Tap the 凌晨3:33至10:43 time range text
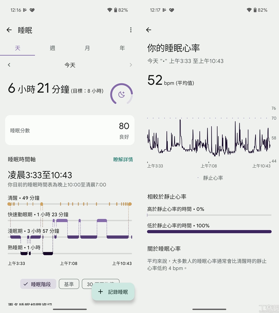The width and height of the screenshot is (279, 313). 40,175
